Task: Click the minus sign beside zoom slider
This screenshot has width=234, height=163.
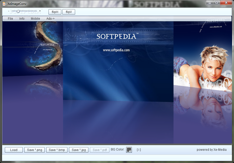Action: pos(9,11)
